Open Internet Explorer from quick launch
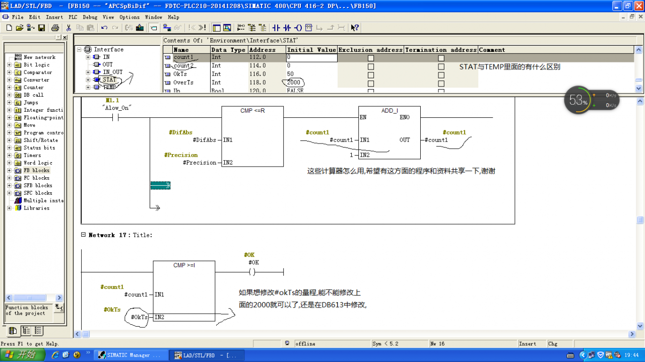The width and height of the screenshot is (645, 362). point(55,355)
